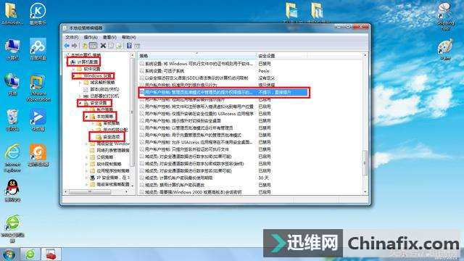Launch the QQ penguin shortcut
This screenshot has width=464, height=261.
[12, 191]
